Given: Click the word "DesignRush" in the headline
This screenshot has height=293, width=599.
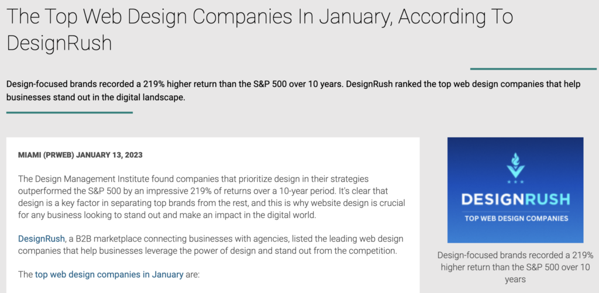Looking at the screenshot, I should (59, 43).
